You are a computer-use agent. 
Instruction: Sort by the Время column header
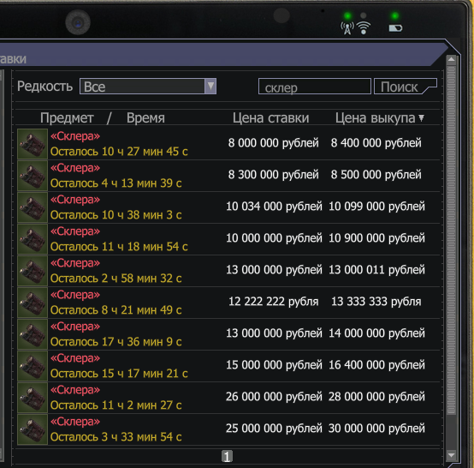pos(145,117)
